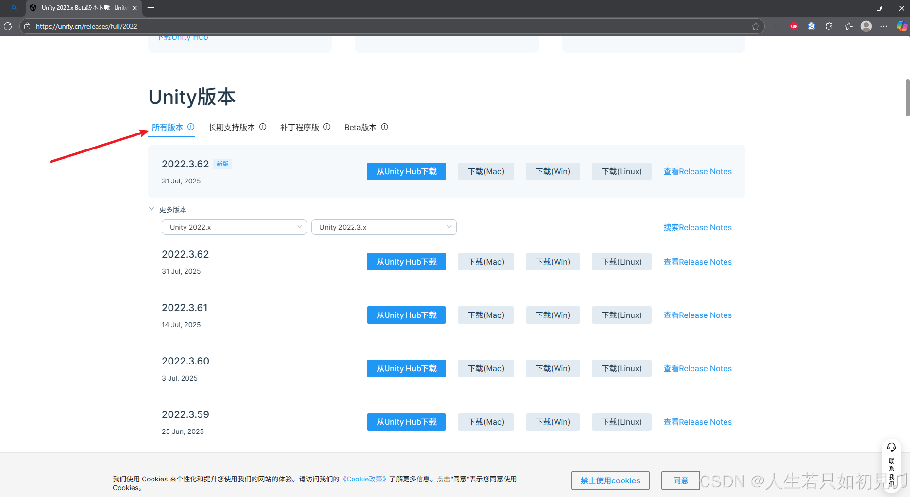
Task: Open the Copilot sidebar icon
Action: click(x=902, y=26)
